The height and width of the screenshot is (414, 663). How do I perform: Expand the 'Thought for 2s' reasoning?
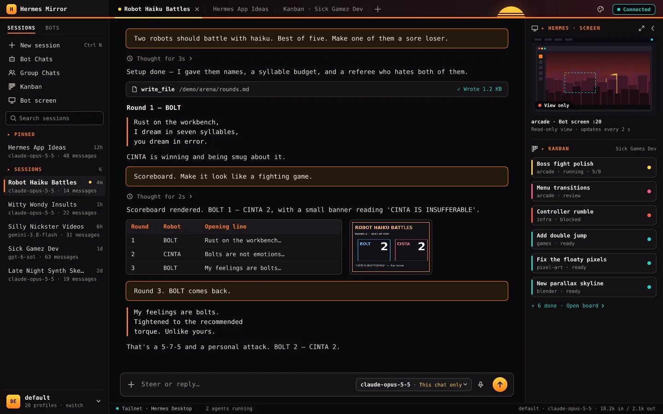point(160,196)
